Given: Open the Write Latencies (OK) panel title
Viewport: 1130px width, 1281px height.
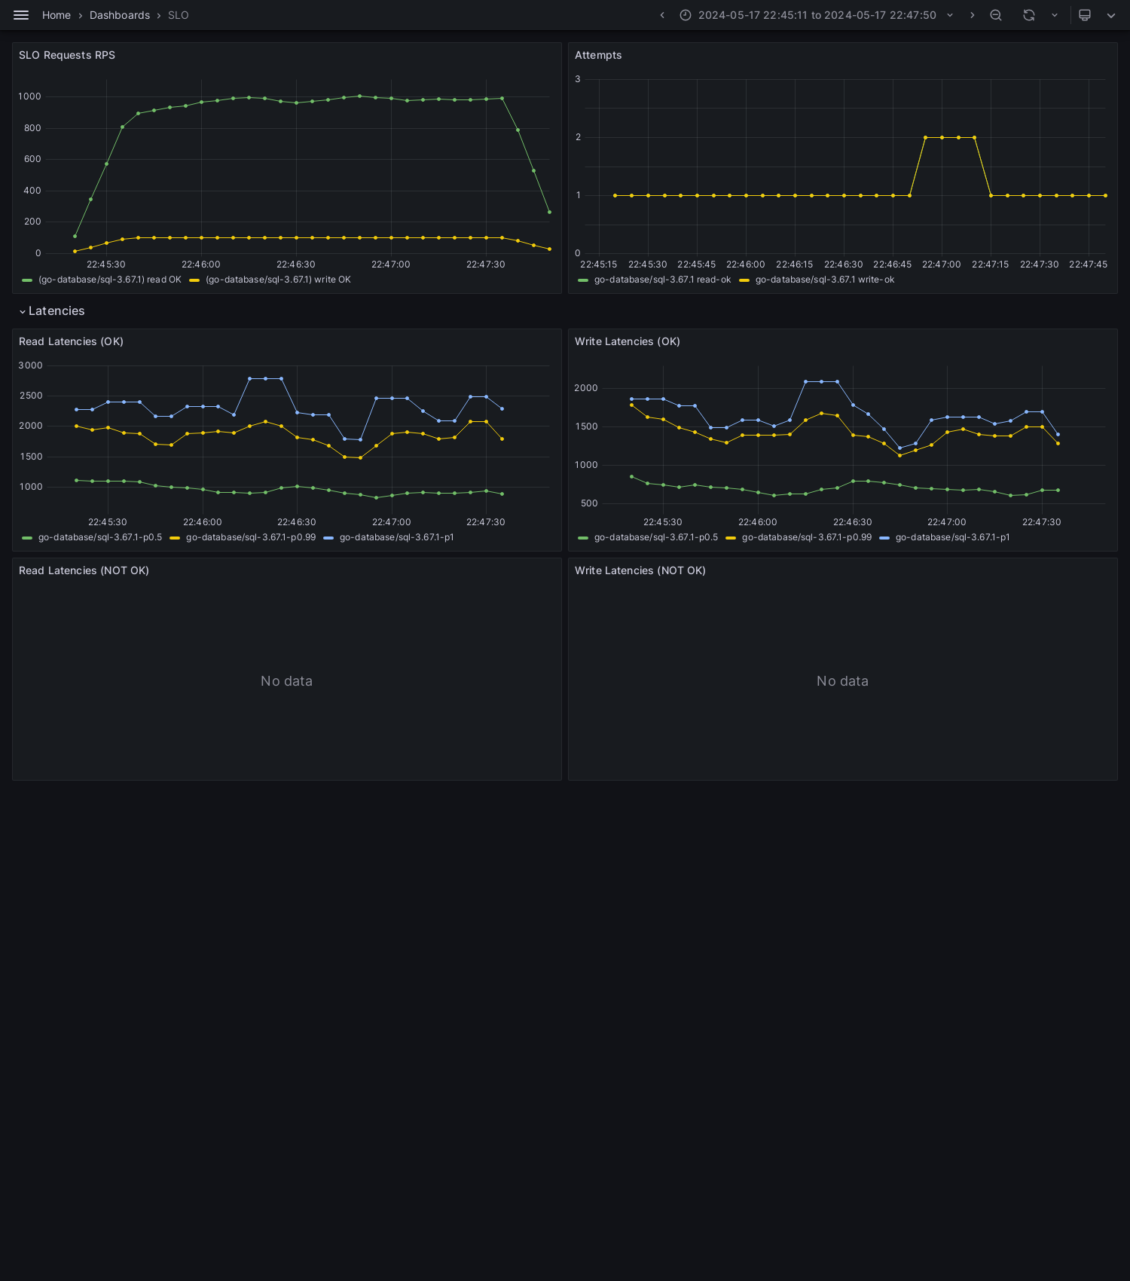Looking at the screenshot, I should [628, 341].
